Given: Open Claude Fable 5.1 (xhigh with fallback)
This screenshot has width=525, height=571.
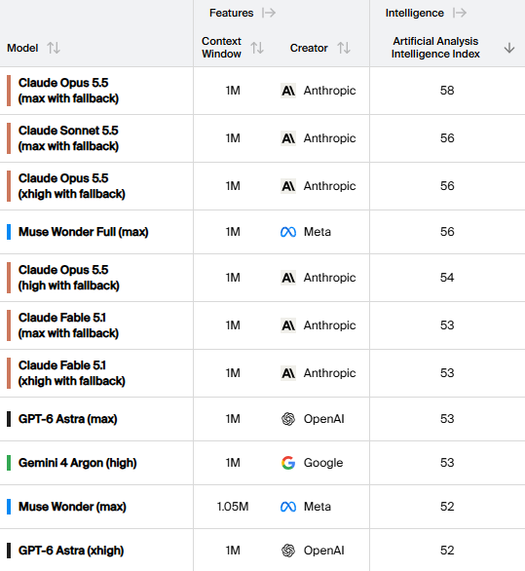Looking at the screenshot, I should point(72,373).
